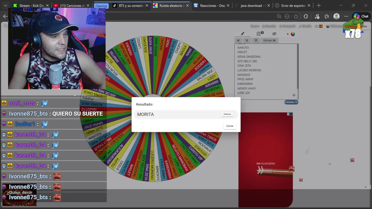Close the BTS y su conexión tab
Viewport: 372px width, 209px height.
147,6
